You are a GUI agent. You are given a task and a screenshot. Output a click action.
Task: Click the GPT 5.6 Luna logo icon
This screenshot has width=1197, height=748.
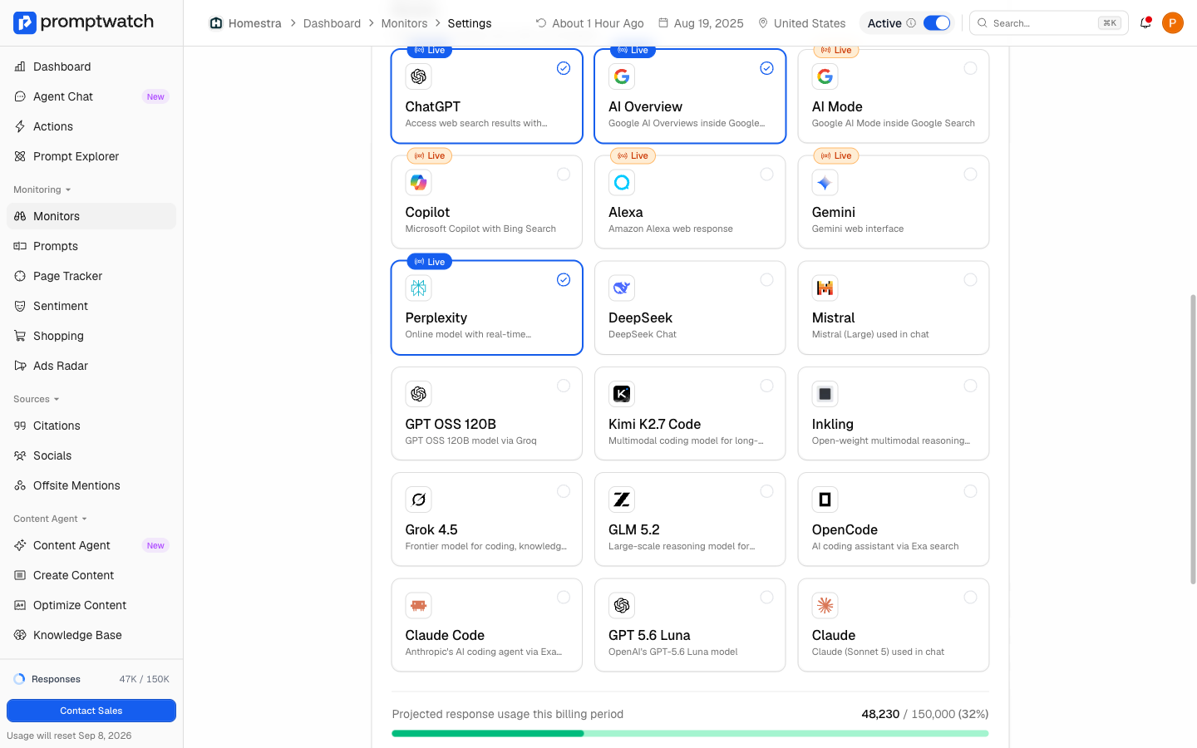(622, 605)
